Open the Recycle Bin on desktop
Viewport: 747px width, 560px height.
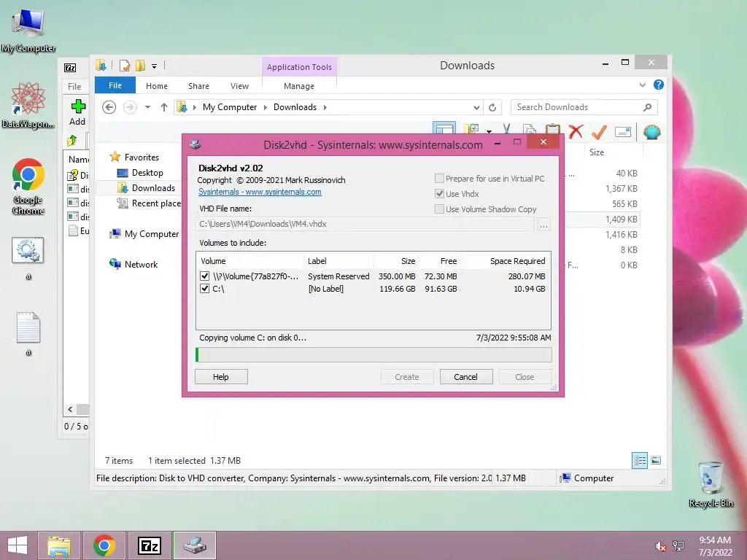point(711,484)
